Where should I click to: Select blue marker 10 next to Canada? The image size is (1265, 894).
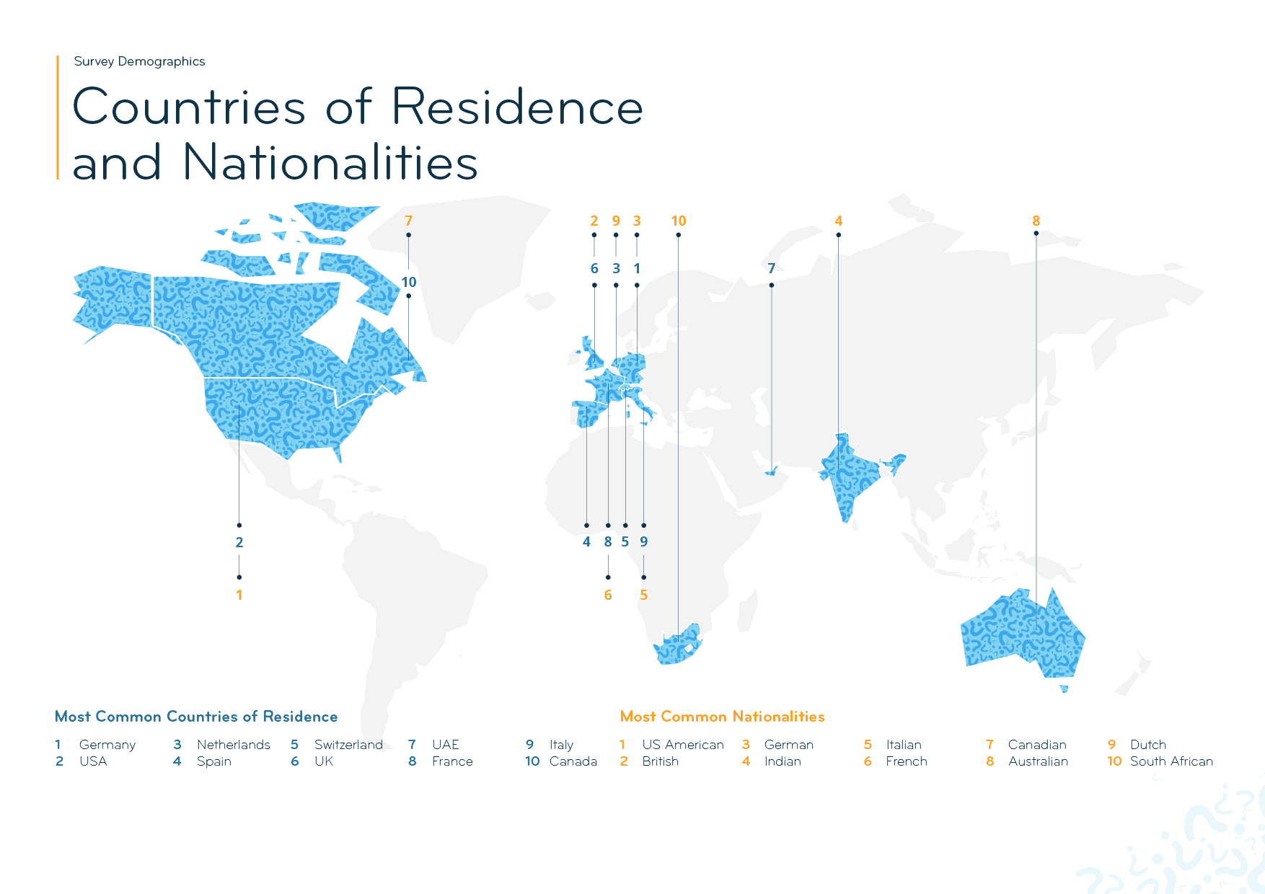pyautogui.click(x=409, y=283)
